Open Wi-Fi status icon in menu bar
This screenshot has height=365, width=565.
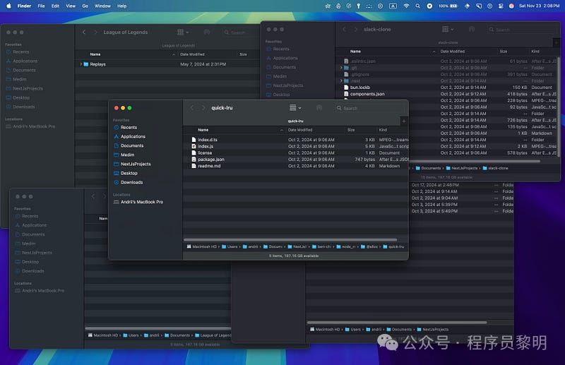click(407, 6)
